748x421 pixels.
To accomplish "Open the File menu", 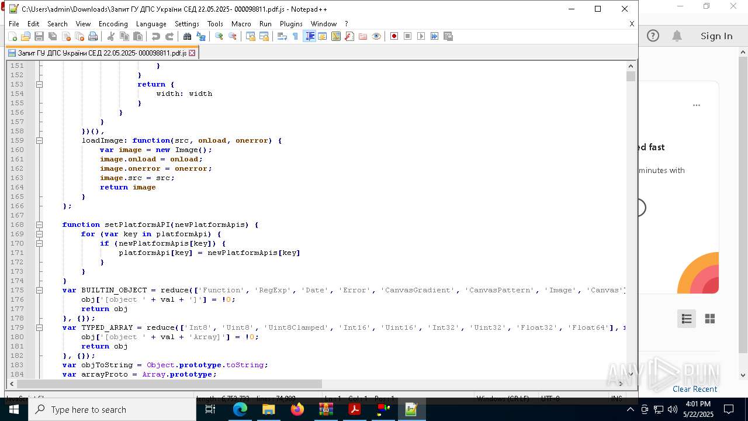I will pyautogui.click(x=14, y=24).
